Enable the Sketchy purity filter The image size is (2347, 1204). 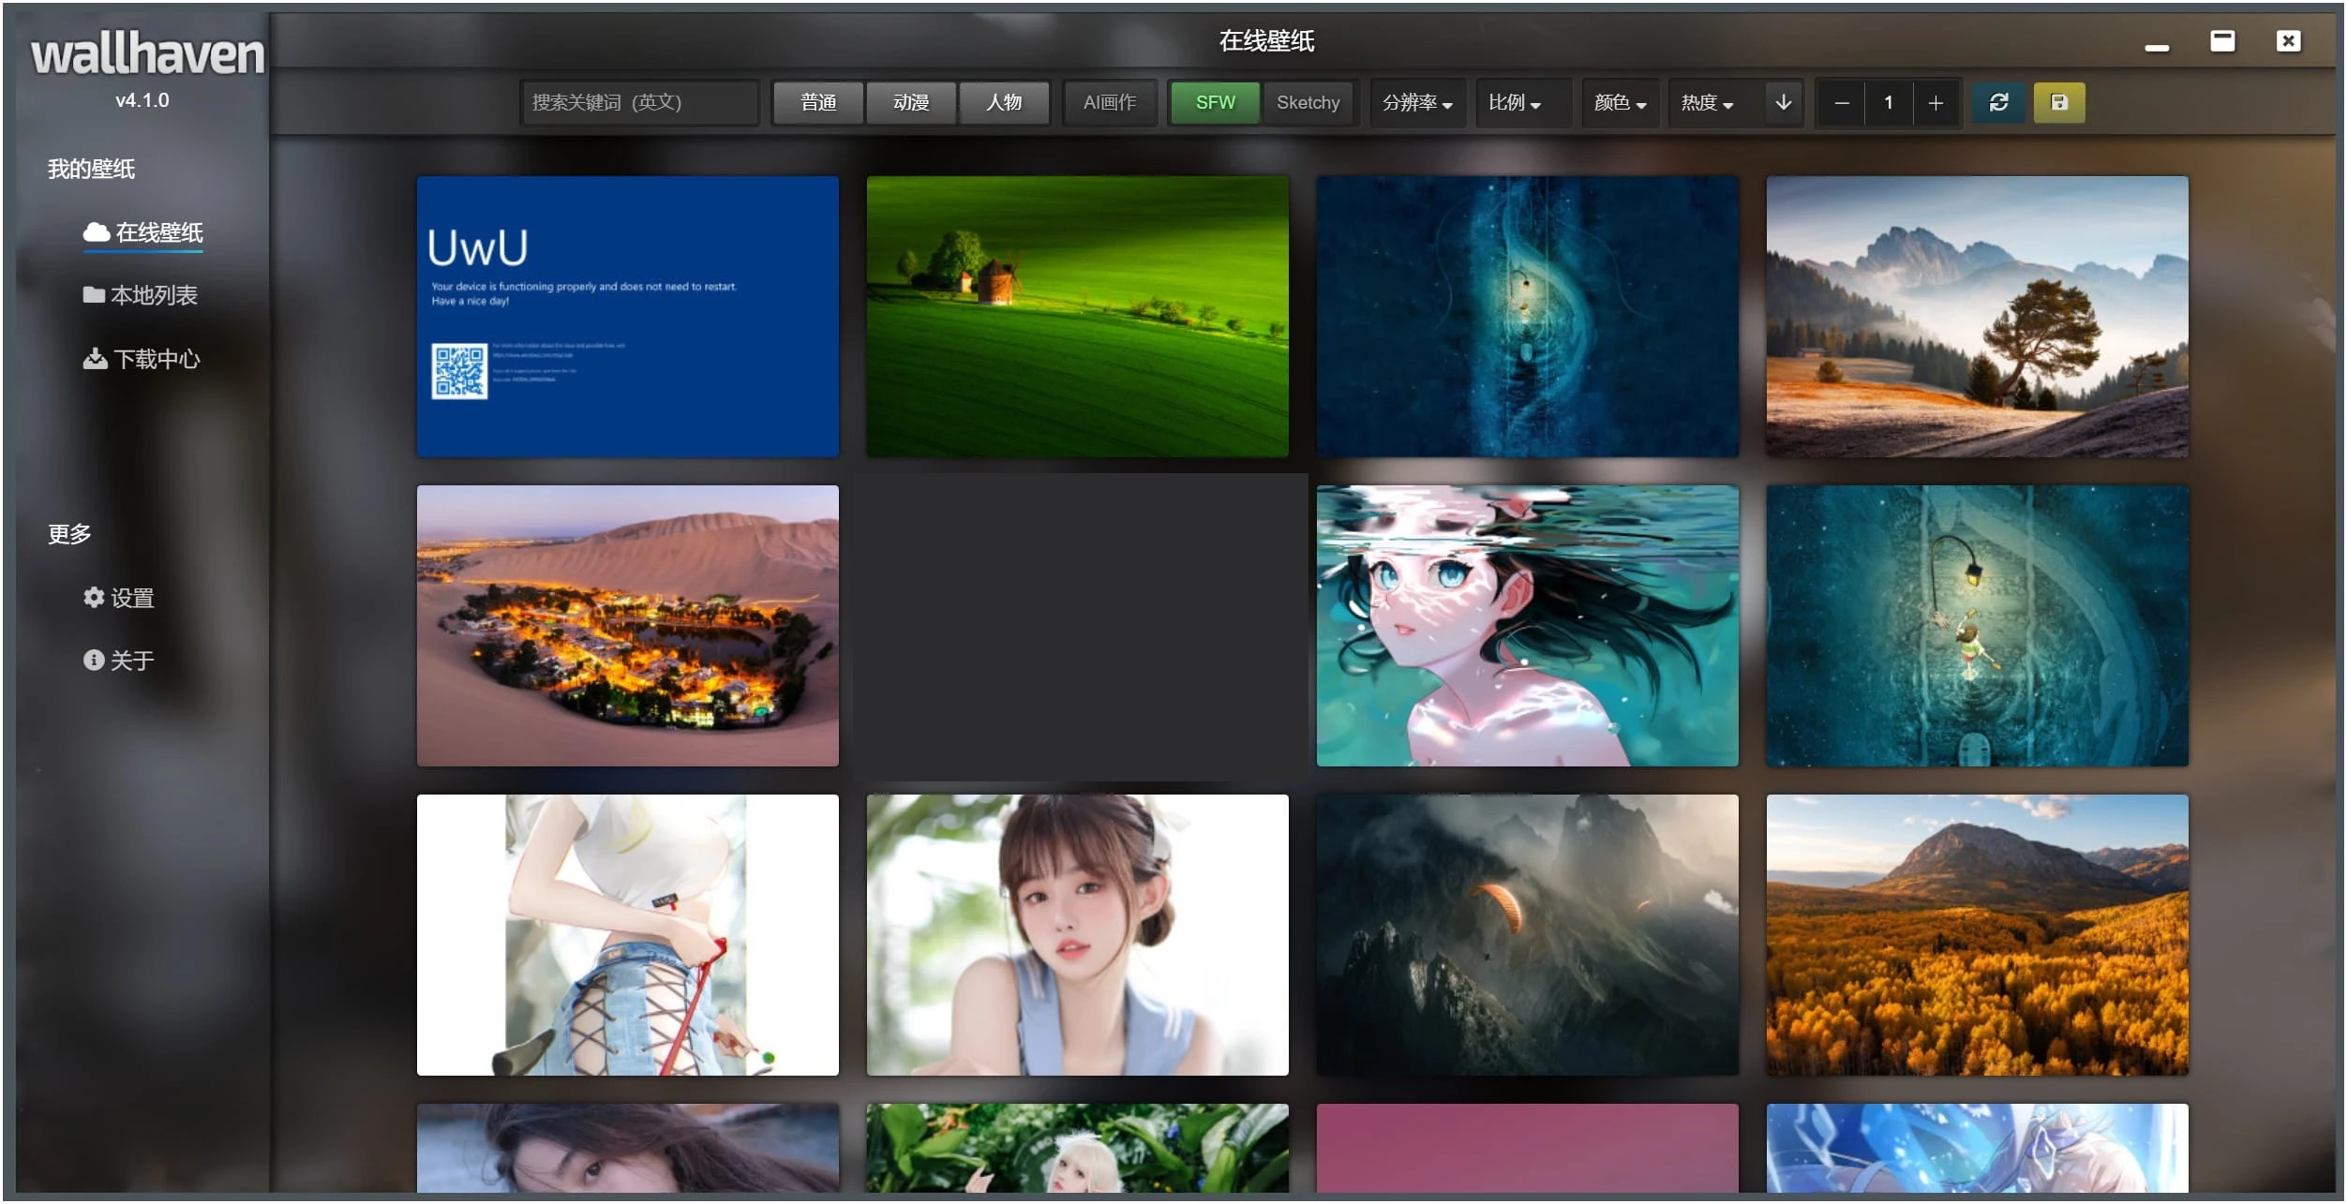(x=1308, y=102)
